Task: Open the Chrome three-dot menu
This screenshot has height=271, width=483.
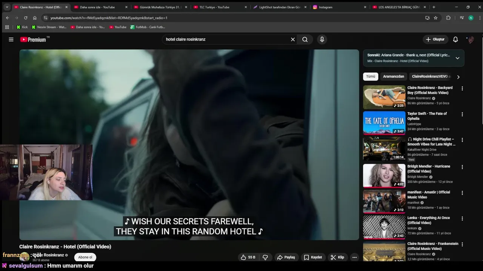Action: click(479, 18)
